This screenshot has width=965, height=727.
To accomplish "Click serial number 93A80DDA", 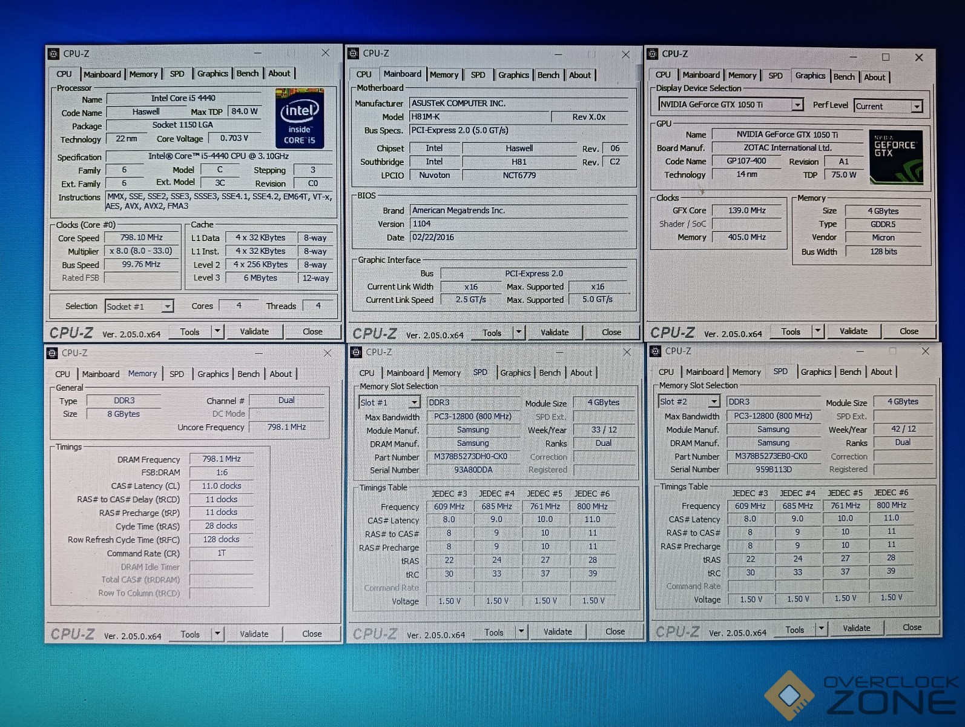I will pos(473,470).
